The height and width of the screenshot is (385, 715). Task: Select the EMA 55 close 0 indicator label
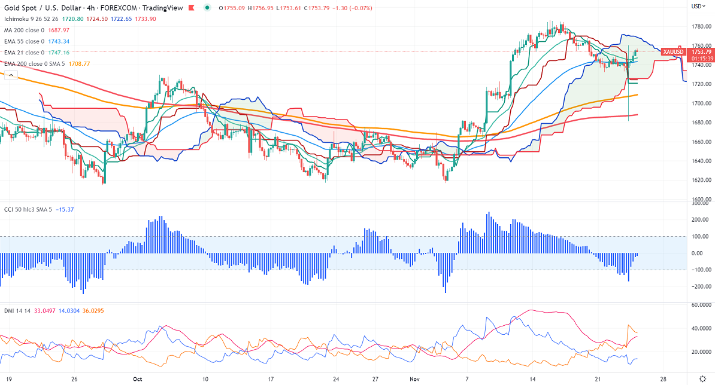pos(24,41)
